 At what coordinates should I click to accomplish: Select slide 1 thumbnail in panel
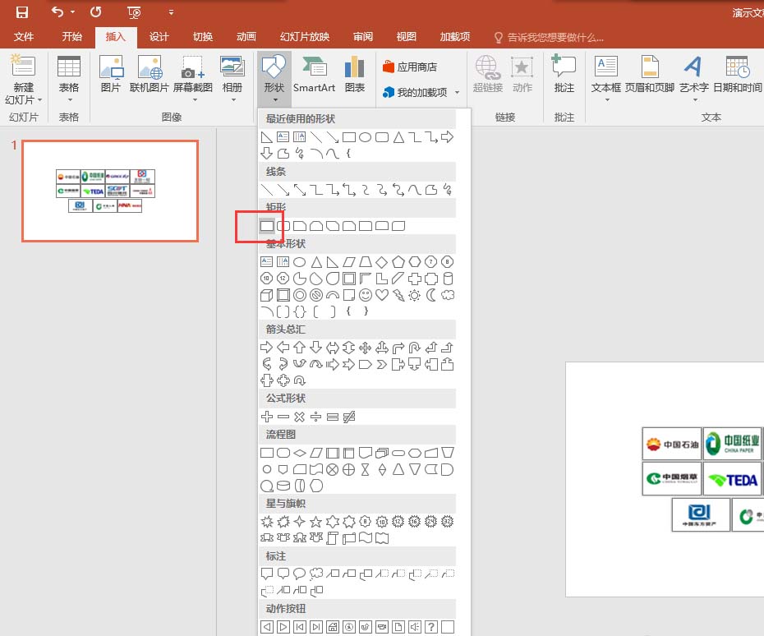[110, 191]
